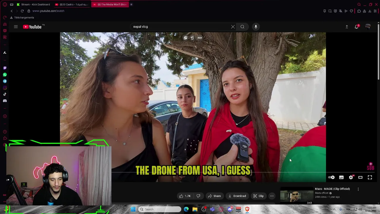
Task: Create a Clip of the video
Action: click(x=258, y=196)
